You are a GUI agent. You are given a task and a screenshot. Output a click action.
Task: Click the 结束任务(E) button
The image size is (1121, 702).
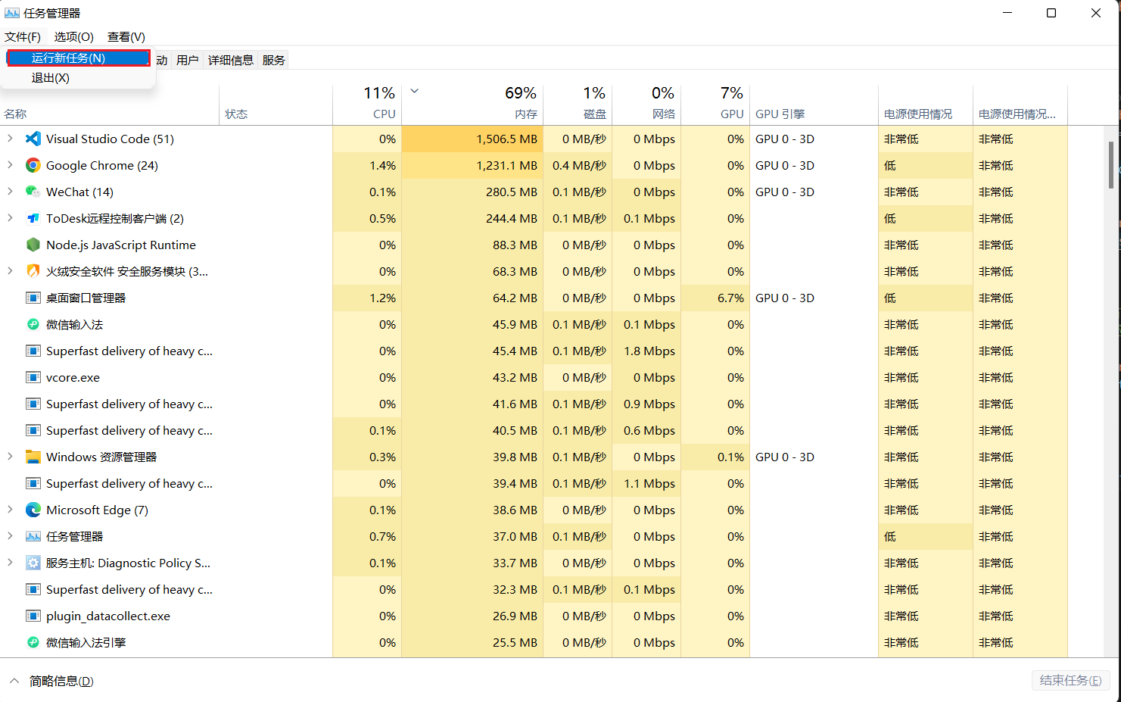(x=1070, y=680)
